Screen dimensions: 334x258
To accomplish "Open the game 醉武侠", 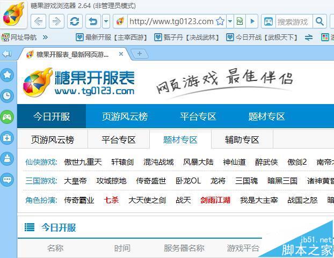I will click(266, 162).
